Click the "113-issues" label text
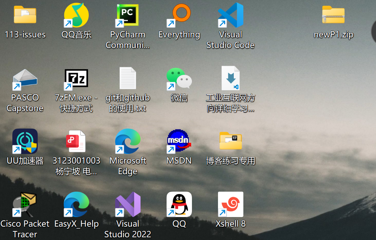Screen dimensions: 376x240 pos(25,35)
